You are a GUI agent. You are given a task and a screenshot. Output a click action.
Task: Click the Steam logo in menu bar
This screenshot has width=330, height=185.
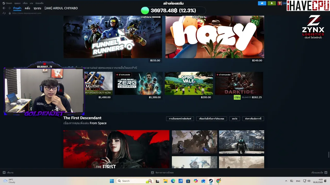point(4,3)
